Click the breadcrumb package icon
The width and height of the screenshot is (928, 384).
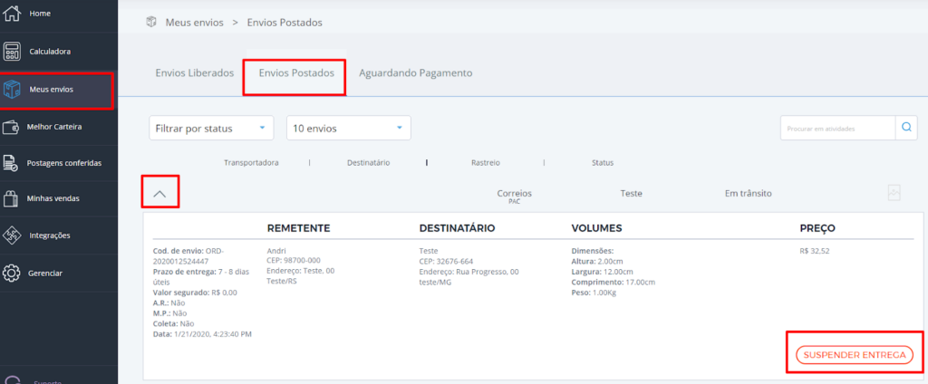(151, 23)
